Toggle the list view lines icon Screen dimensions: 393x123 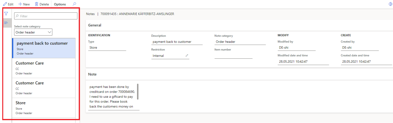[x=6, y=23]
